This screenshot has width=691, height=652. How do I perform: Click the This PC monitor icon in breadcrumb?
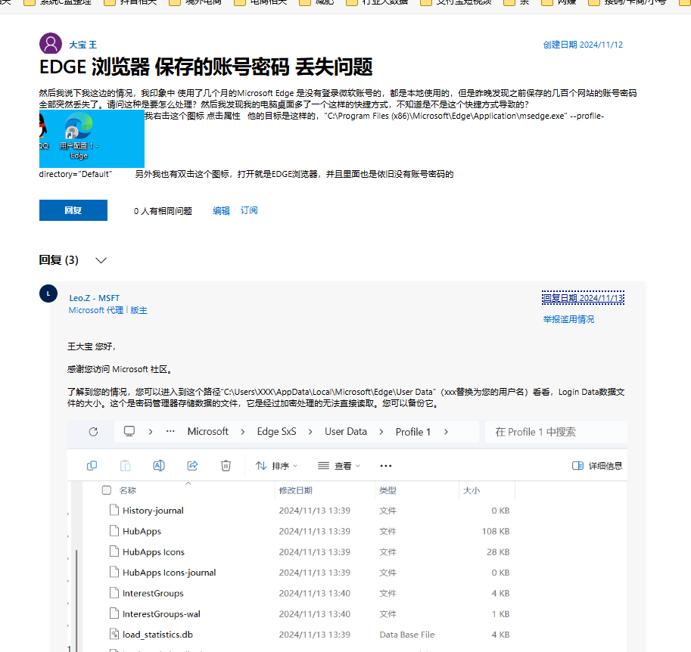129,431
